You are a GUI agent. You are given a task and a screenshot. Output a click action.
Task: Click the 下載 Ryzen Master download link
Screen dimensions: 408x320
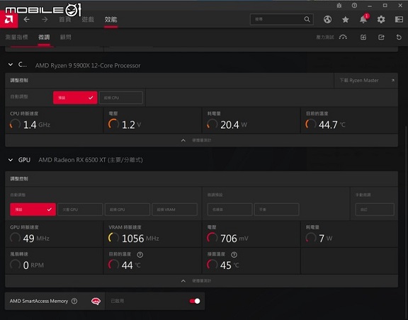coord(359,81)
